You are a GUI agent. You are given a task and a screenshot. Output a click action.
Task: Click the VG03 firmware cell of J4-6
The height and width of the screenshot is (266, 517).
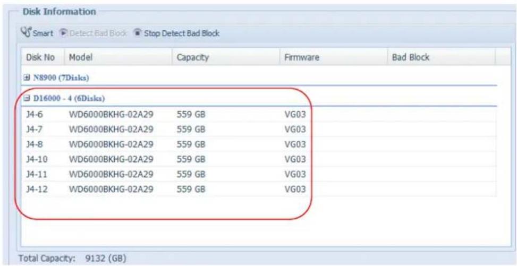(x=295, y=114)
